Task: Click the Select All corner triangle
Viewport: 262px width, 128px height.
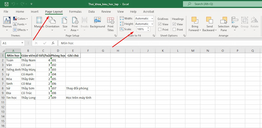Action: click(x=3, y=51)
